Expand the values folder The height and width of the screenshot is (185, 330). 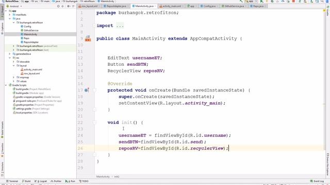(x=14, y=81)
